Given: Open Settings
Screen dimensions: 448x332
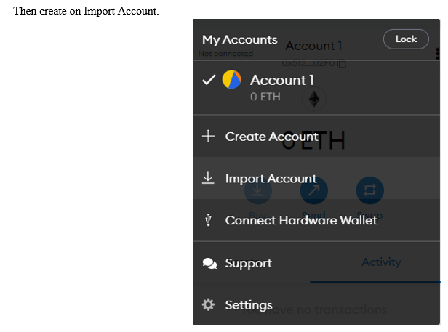Looking at the screenshot, I should pos(316,304).
